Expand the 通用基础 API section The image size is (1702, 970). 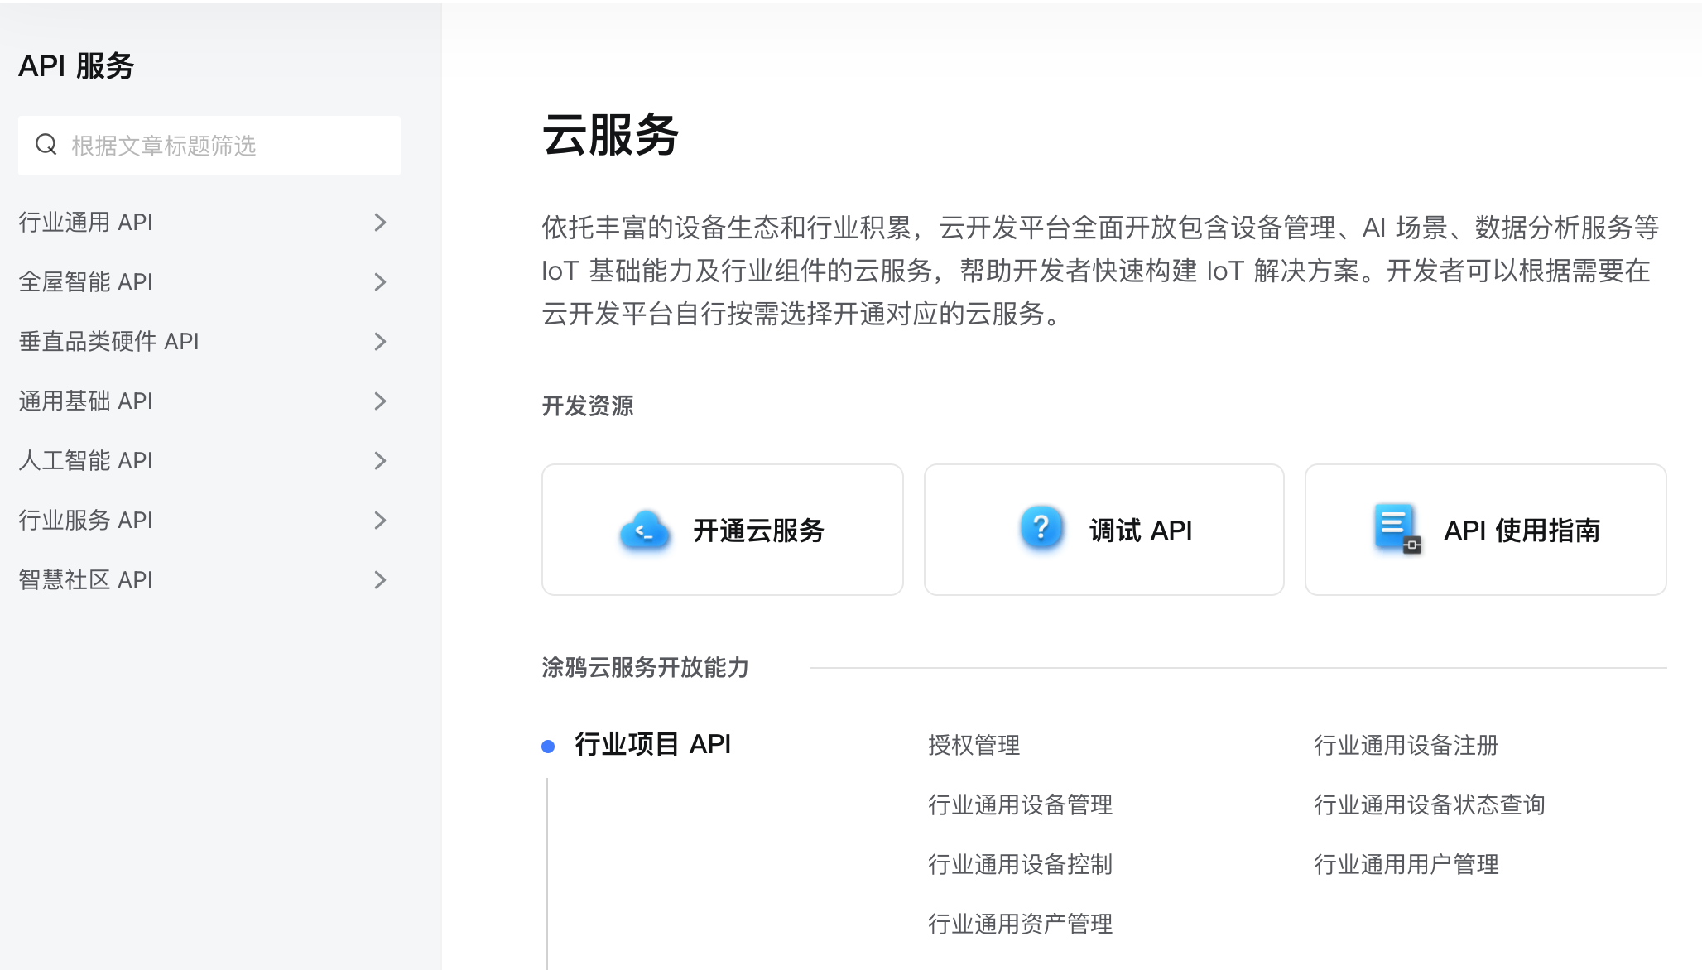point(381,401)
